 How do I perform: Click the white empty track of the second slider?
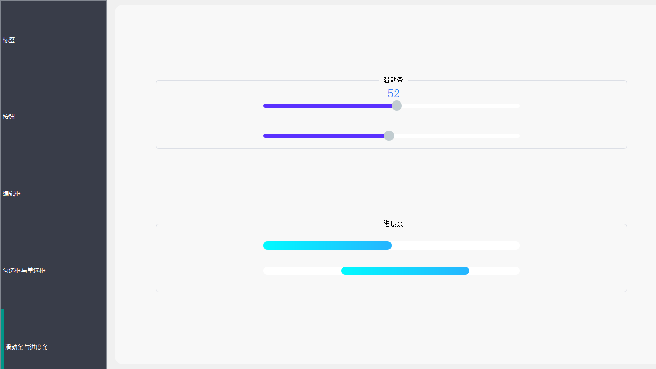pyautogui.click(x=457, y=136)
